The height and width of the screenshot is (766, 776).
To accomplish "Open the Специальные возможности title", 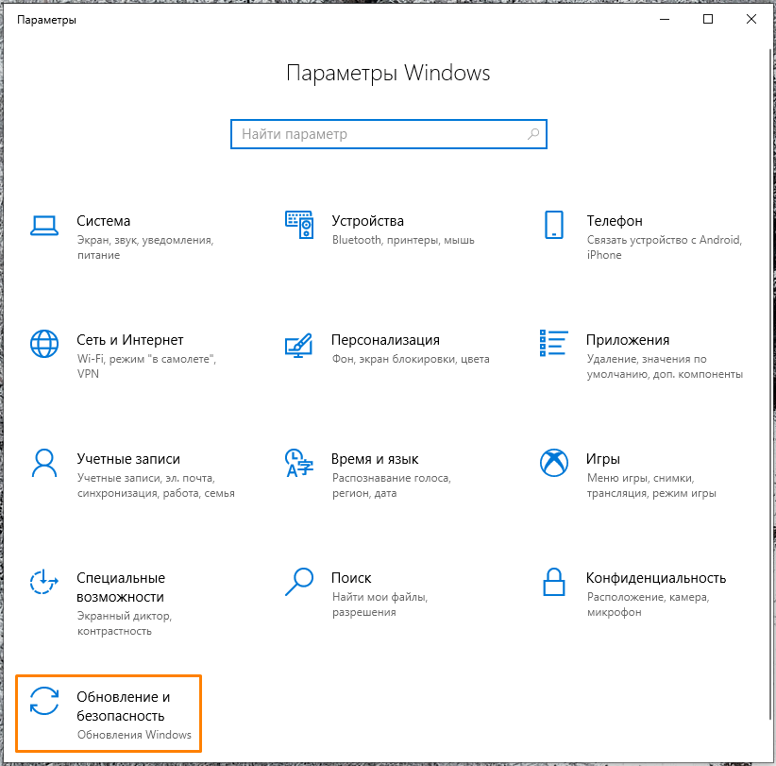I will click(120, 587).
